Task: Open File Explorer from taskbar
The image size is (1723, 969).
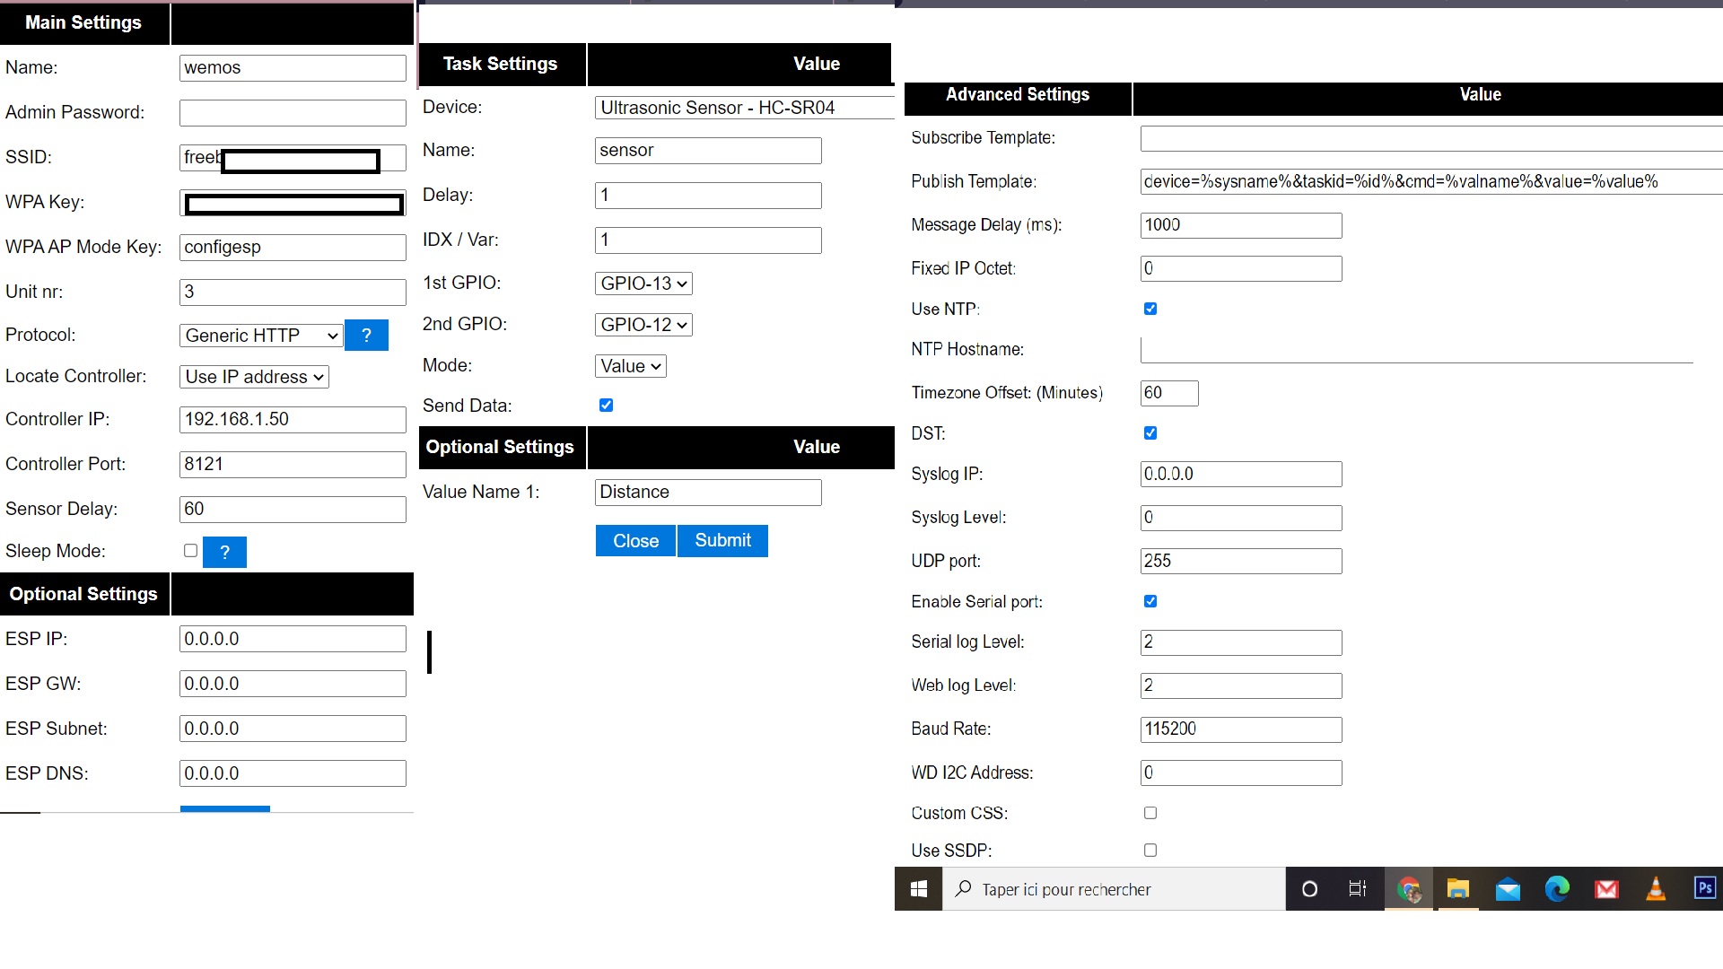Action: 1458,889
